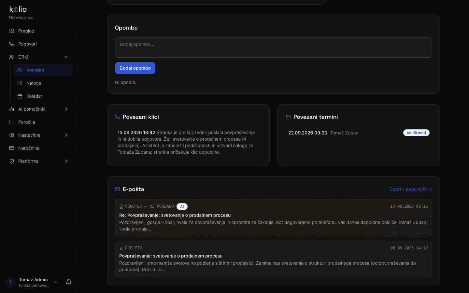The height and width of the screenshot is (293, 469).
Task: Click the Naloge checkbox icon
Action: pos(20,83)
